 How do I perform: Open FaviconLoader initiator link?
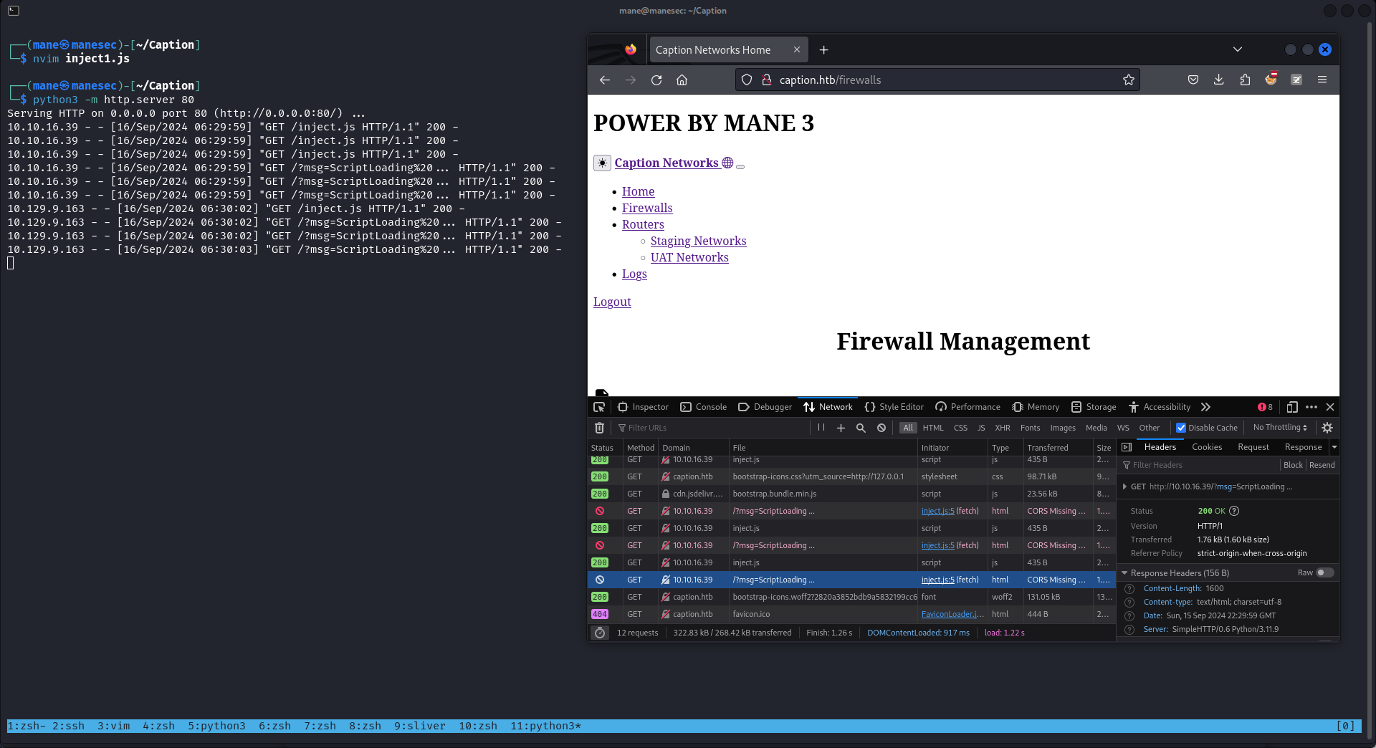952,614
